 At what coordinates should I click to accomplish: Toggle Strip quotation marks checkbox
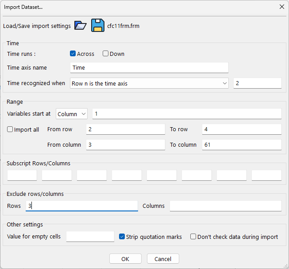123,237
